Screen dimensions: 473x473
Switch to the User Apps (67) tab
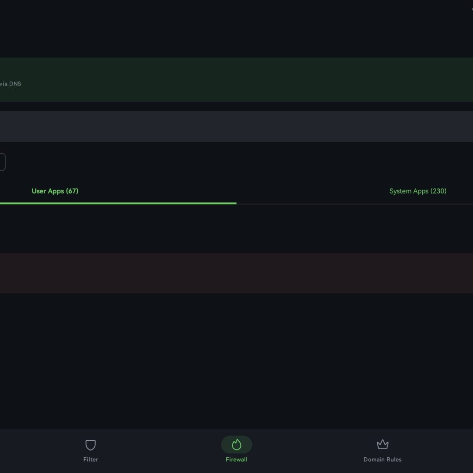pos(55,191)
